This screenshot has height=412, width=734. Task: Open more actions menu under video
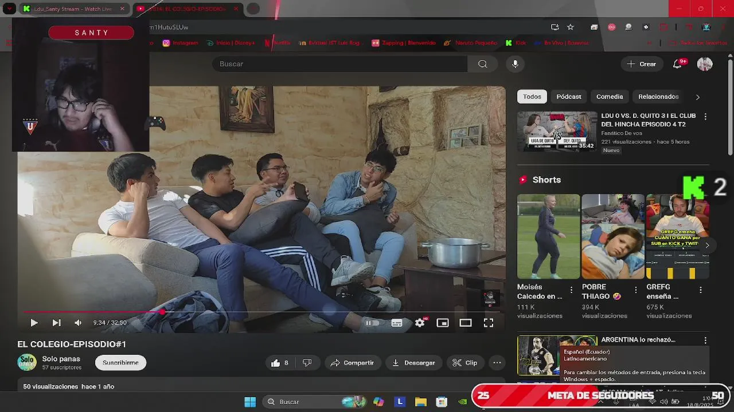pos(497,363)
